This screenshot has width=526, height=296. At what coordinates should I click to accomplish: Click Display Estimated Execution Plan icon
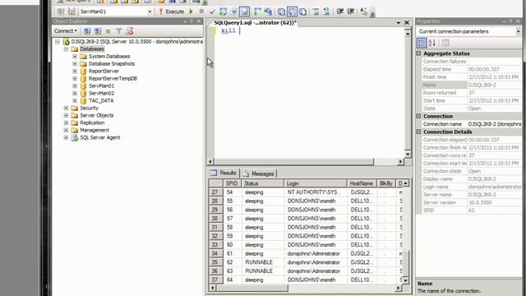tap(223, 12)
